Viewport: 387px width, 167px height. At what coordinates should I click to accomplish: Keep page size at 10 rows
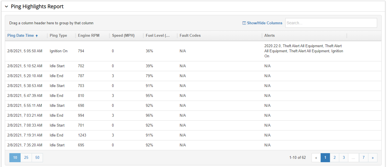pos(15,157)
